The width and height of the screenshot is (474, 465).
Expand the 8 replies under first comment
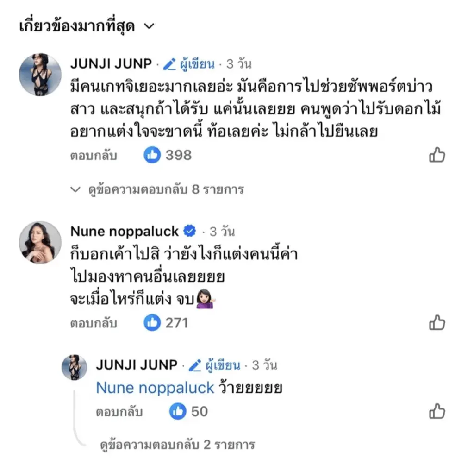click(x=157, y=189)
